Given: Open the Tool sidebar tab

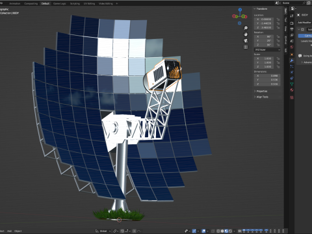Looking at the screenshot, I should tap(286, 19).
